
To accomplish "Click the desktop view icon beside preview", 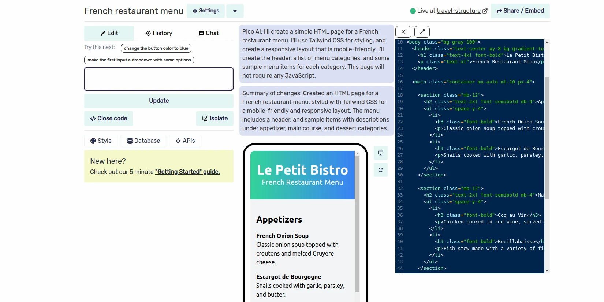I will point(381,153).
